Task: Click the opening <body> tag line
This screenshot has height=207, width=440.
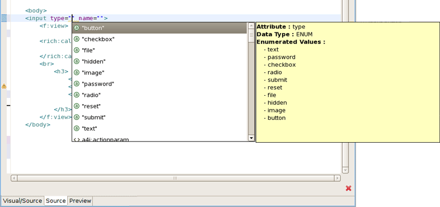Action: tap(36, 11)
